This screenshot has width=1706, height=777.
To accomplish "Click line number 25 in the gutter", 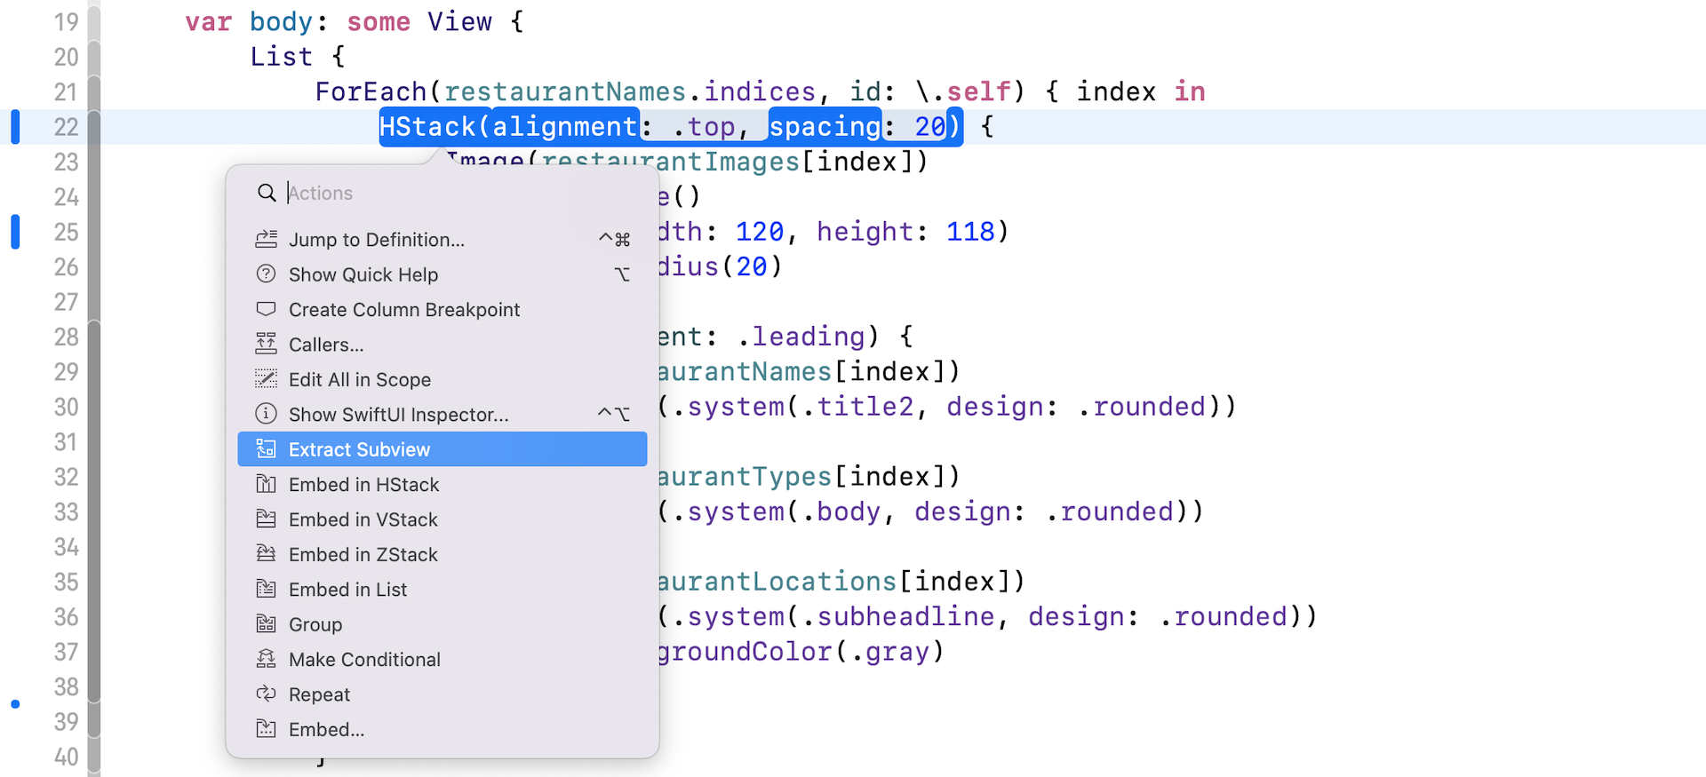I will point(66,232).
